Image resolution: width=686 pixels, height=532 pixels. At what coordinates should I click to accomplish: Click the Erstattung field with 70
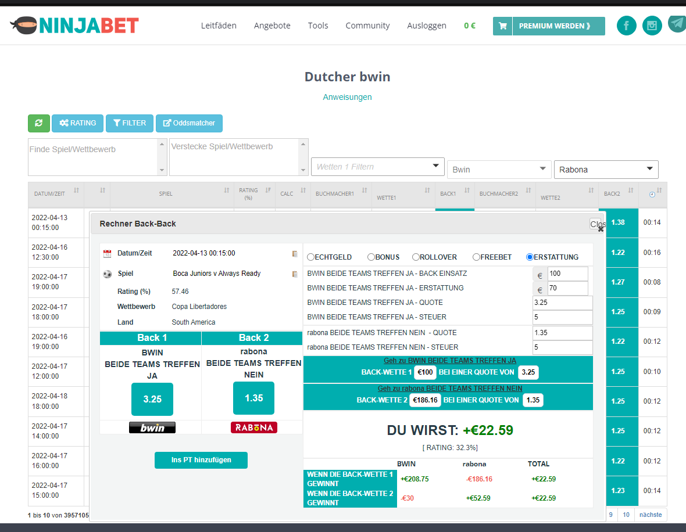tap(568, 288)
